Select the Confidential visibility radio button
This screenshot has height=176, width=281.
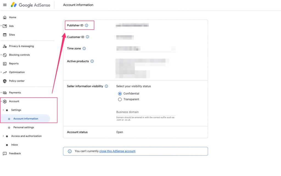120,93
